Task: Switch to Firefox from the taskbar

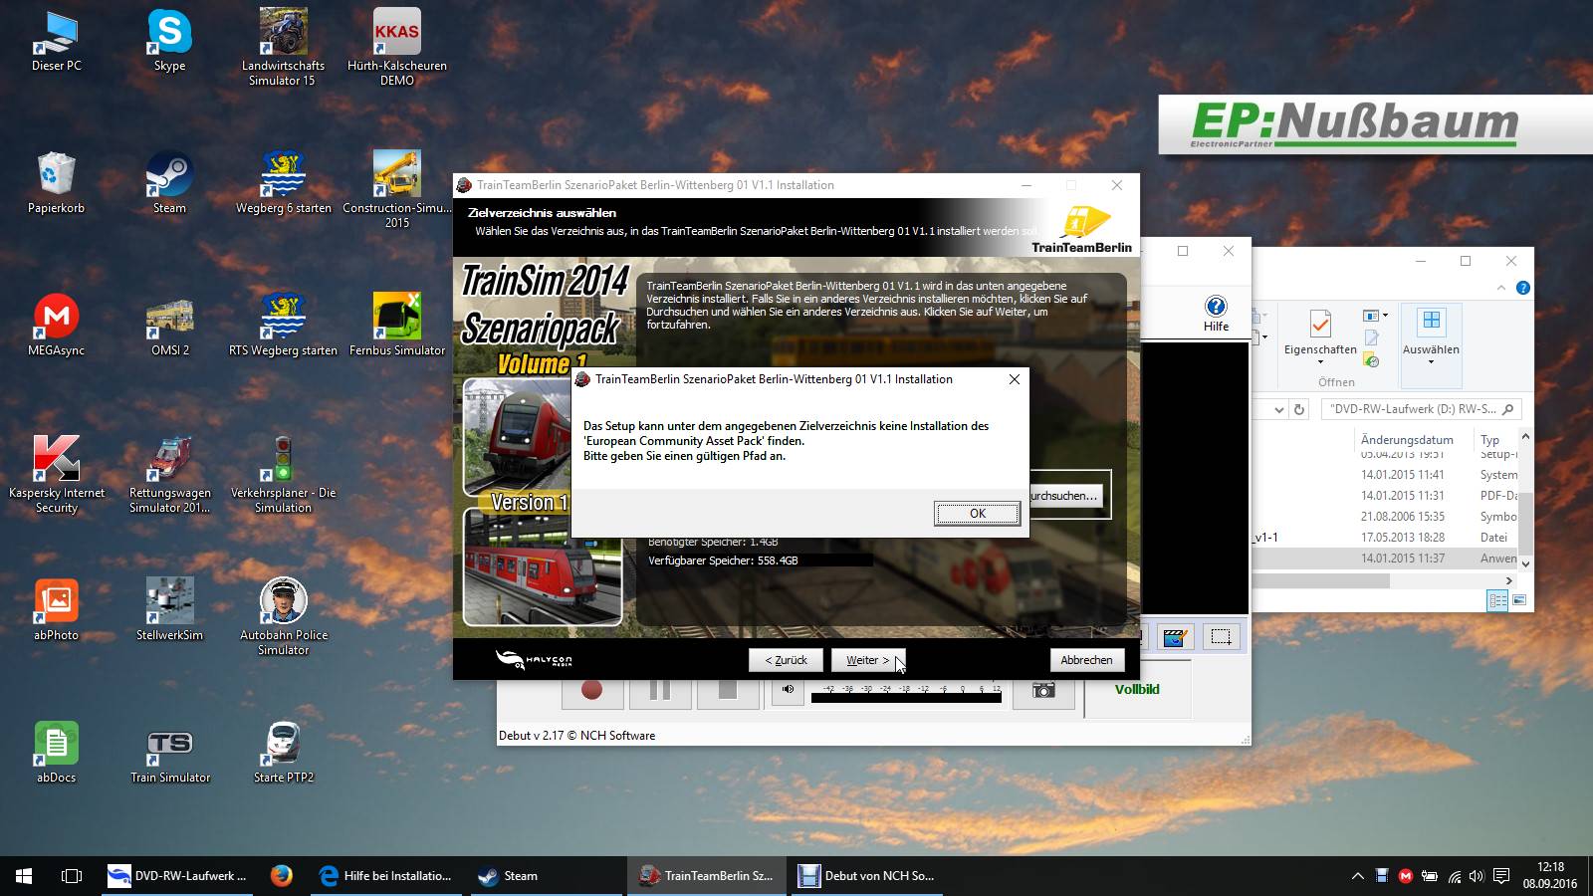Action: pyautogui.click(x=282, y=876)
